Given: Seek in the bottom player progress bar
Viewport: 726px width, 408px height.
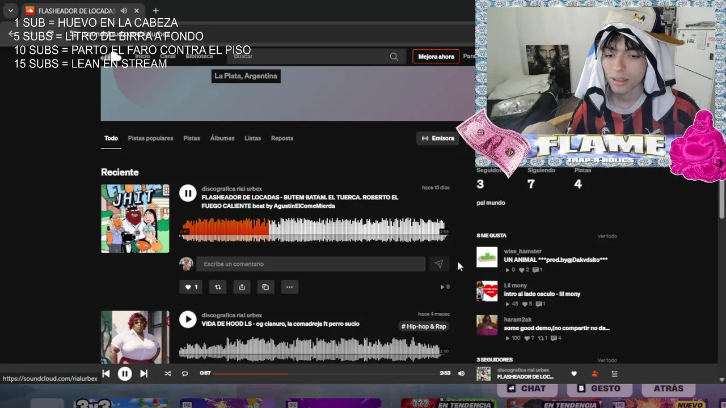Looking at the screenshot, I should pyautogui.click(x=324, y=373).
